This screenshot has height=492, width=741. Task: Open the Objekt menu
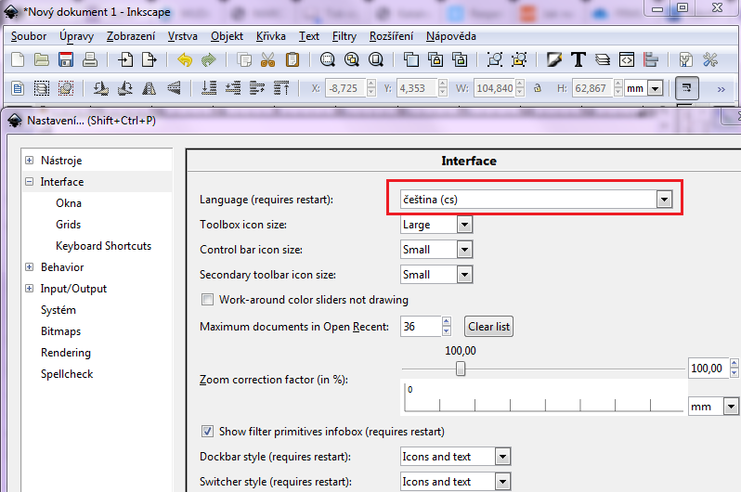[227, 36]
